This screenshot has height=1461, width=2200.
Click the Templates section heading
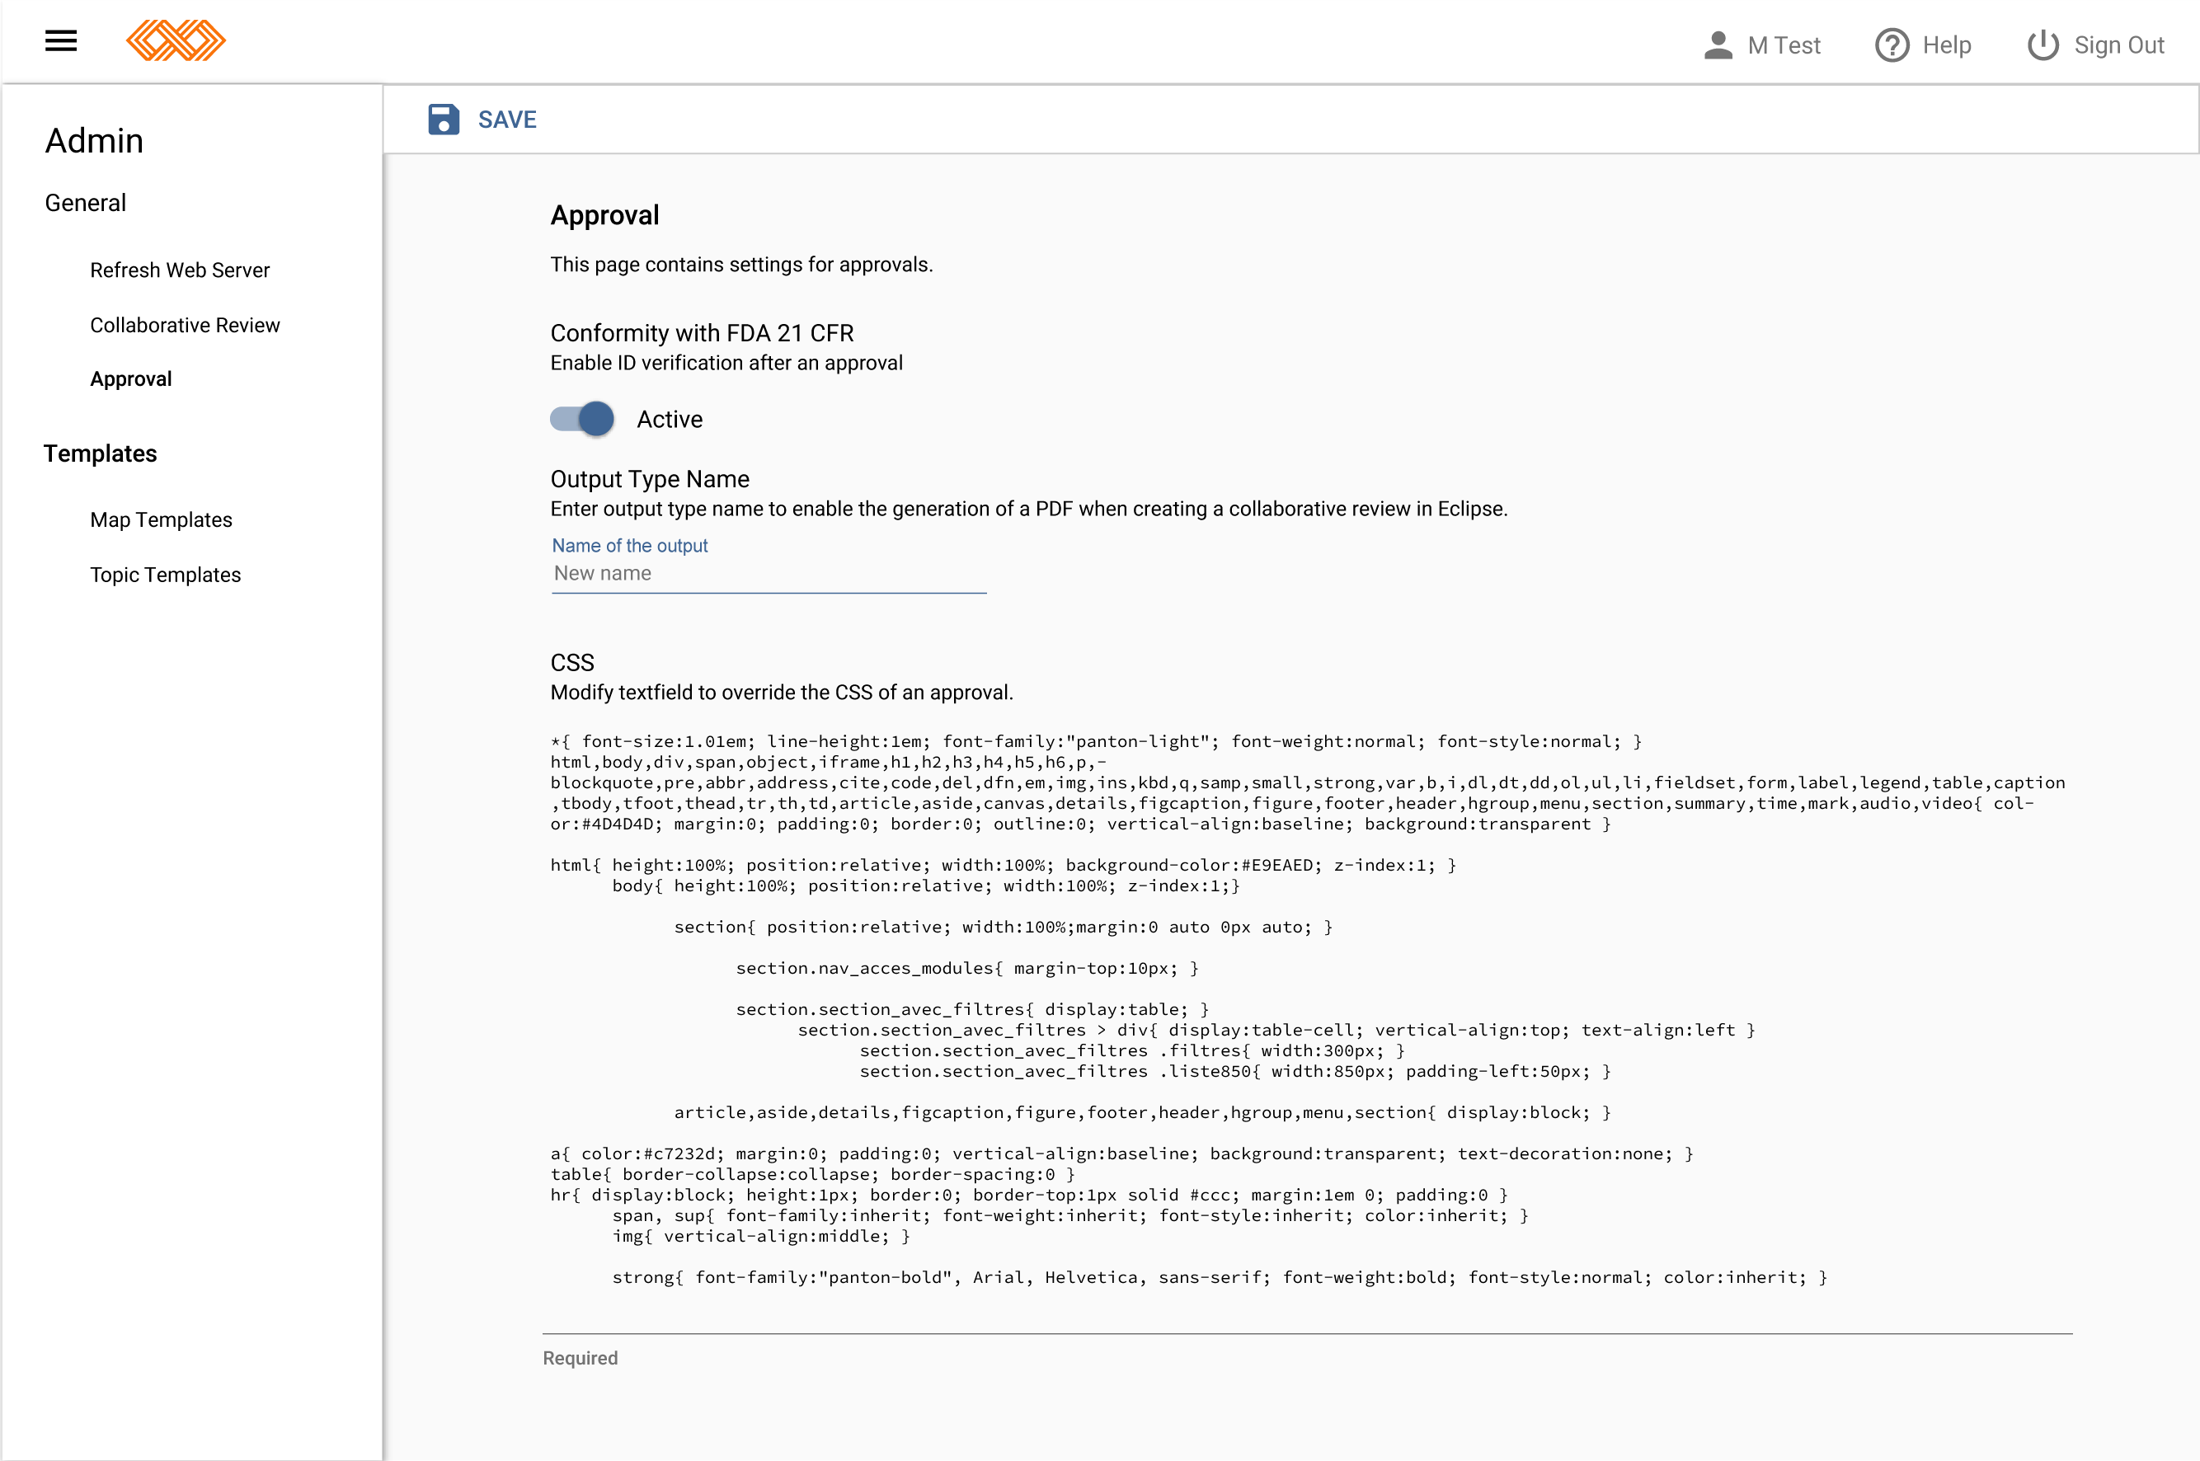coord(101,453)
